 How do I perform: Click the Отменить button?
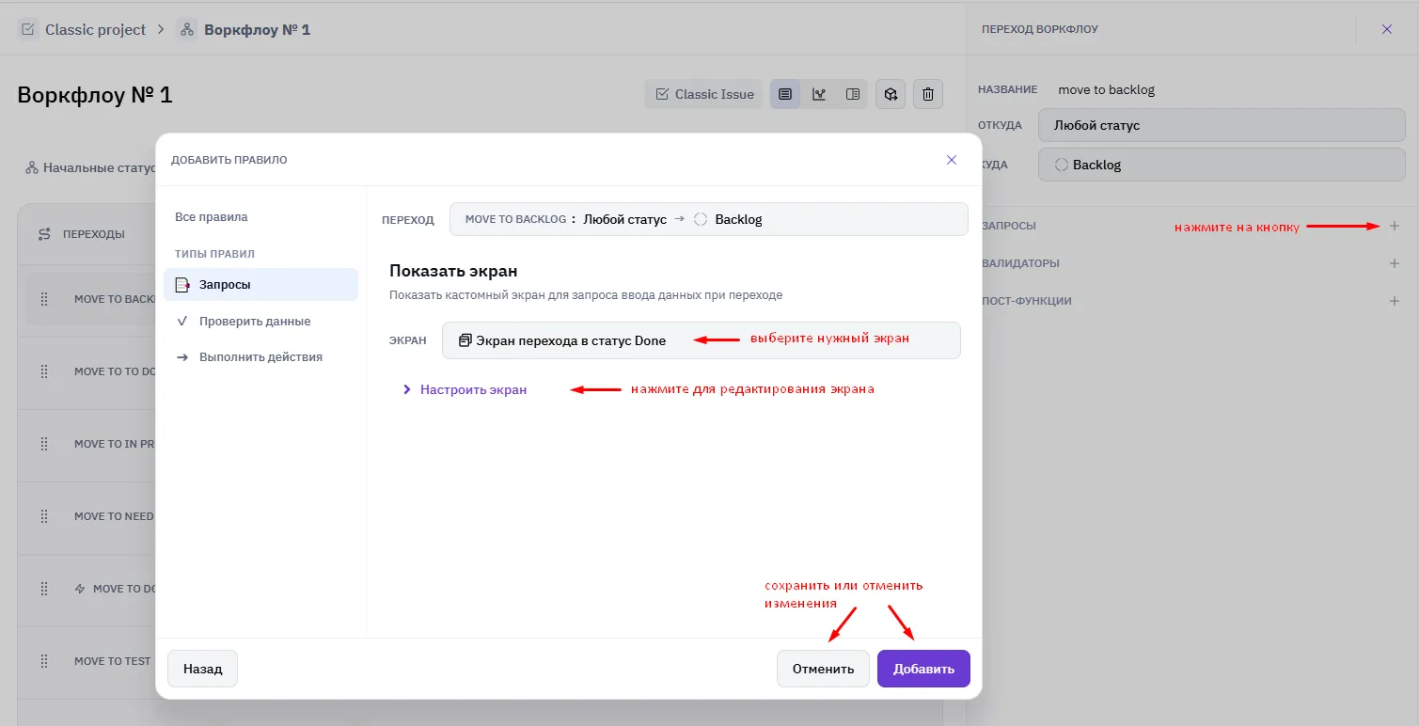coord(823,669)
